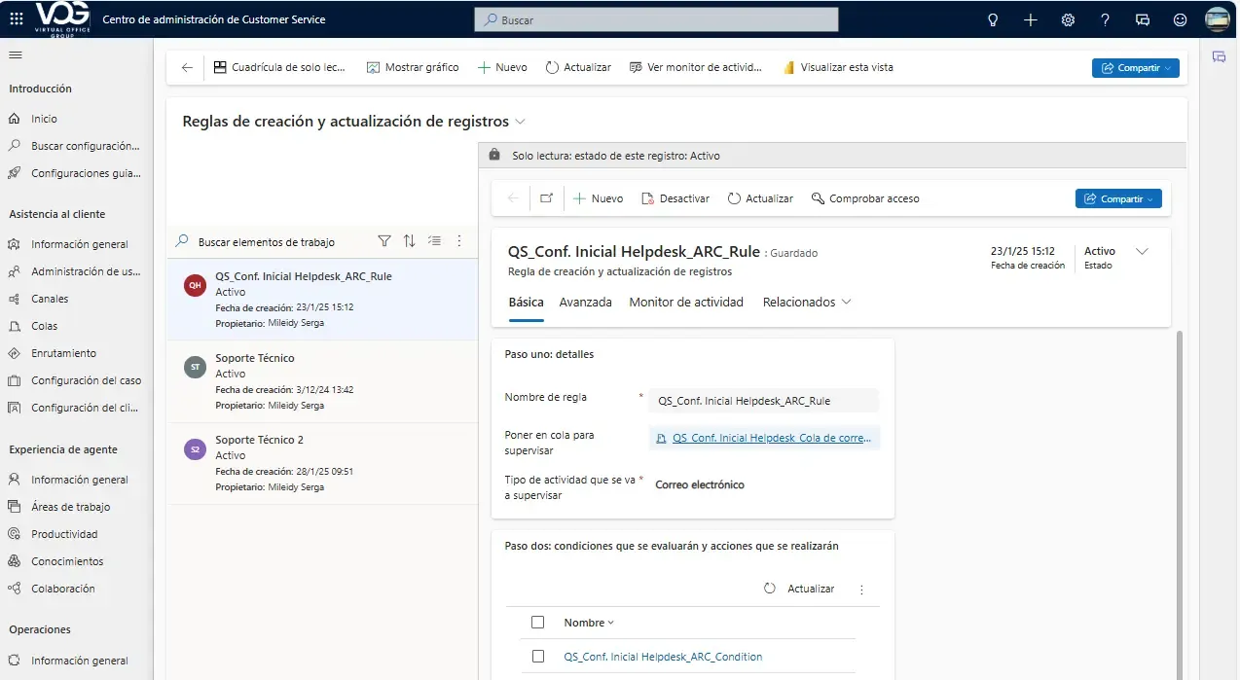Check the QS_Conf. Inicial Helpdesk_ARC_Condition row checkbox
The image size is (1240, 680).
tap(538, 657)
